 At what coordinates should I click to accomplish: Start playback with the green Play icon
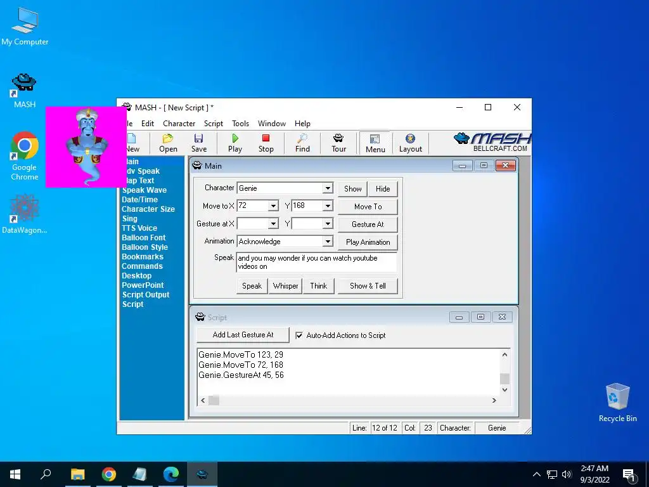(x=235, y=143)
